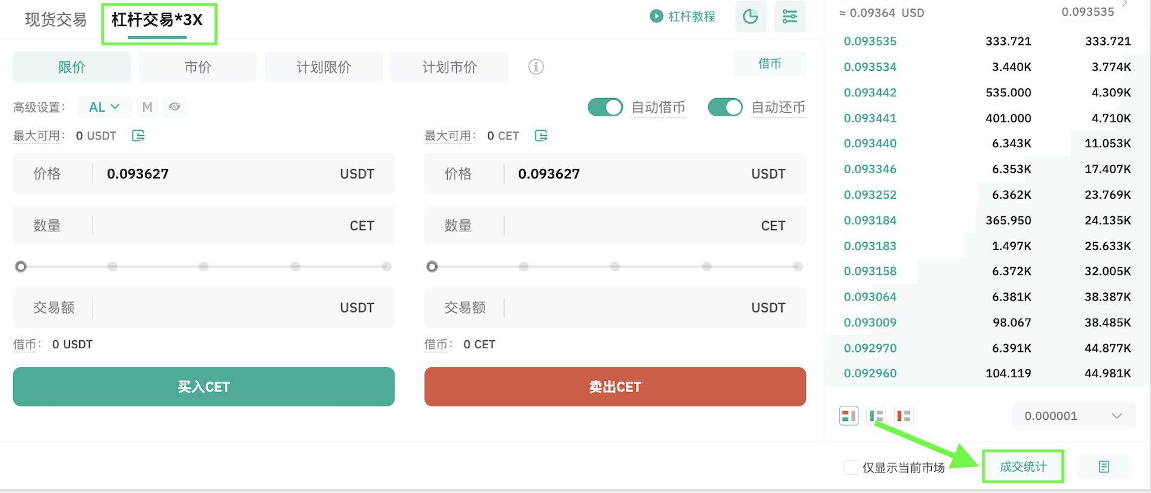Disable the 自动还币 switch
The height and width of the screenshot is (493, 1151).
(725, 107)
